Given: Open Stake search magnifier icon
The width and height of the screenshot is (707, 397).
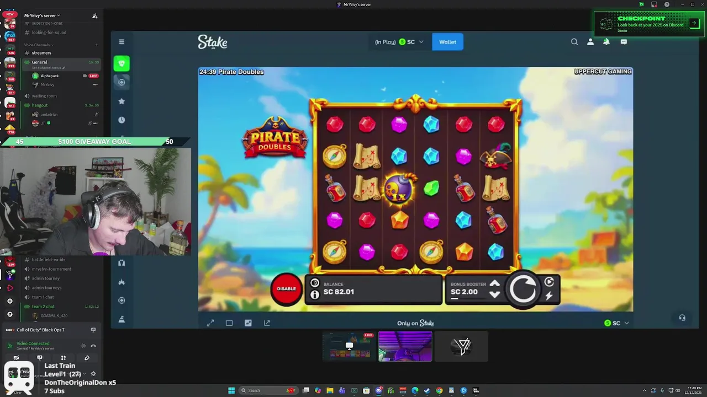Looking at the screenshot, I should (574, 42).
